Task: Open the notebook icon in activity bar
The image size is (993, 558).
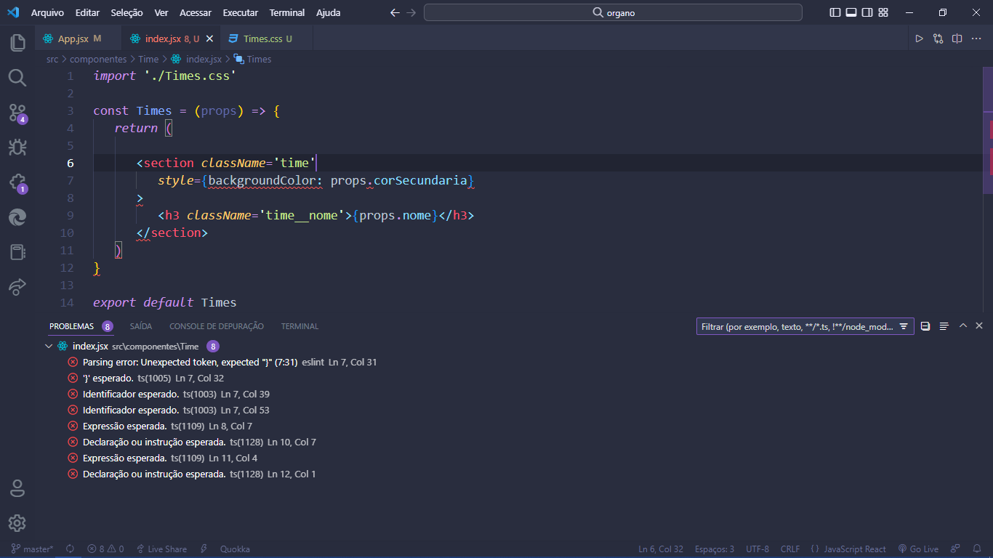Action: click(17, 252)
